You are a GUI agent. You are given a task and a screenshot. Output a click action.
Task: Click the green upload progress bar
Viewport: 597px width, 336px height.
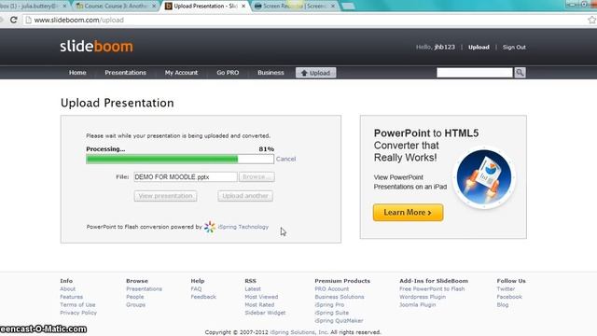(x=180, y=159)
